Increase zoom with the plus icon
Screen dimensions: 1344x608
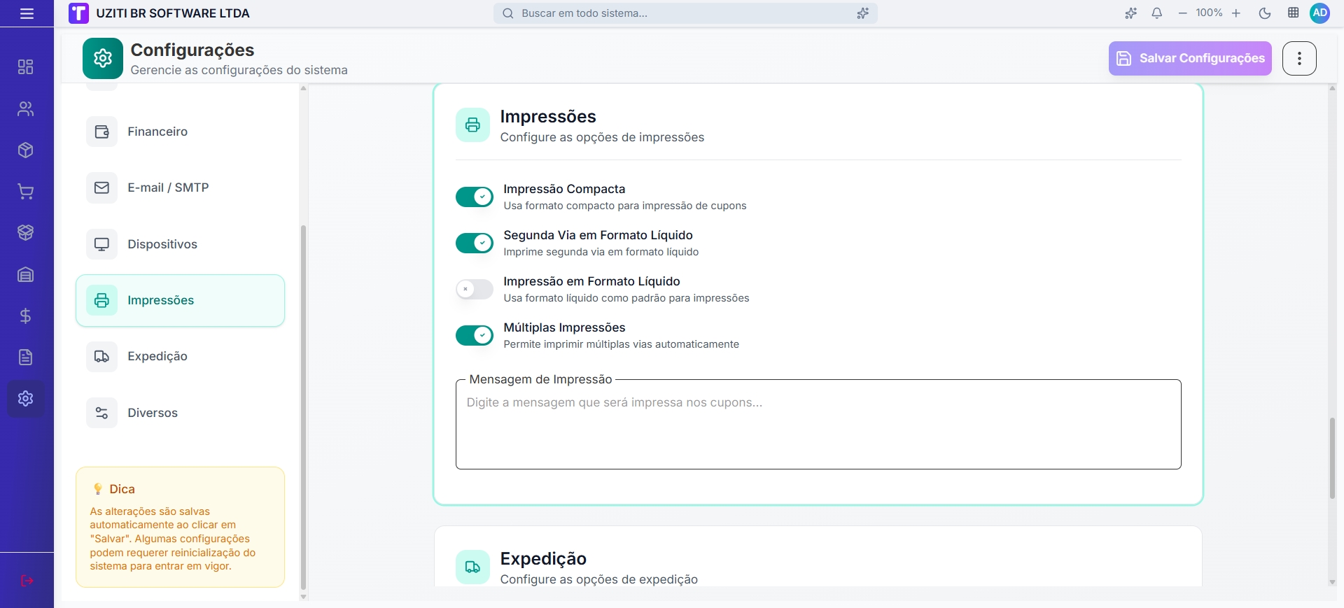click(1236, 13)
